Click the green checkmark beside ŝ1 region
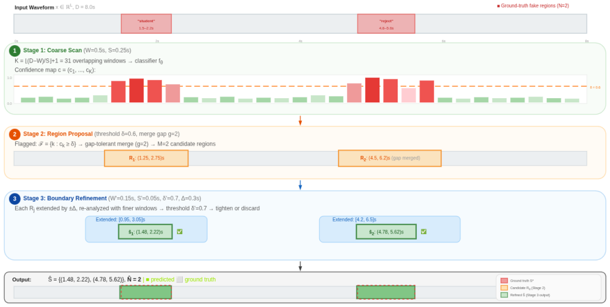Screen dimensions: 610x307 pyautogui.click(x=179, y=232)
